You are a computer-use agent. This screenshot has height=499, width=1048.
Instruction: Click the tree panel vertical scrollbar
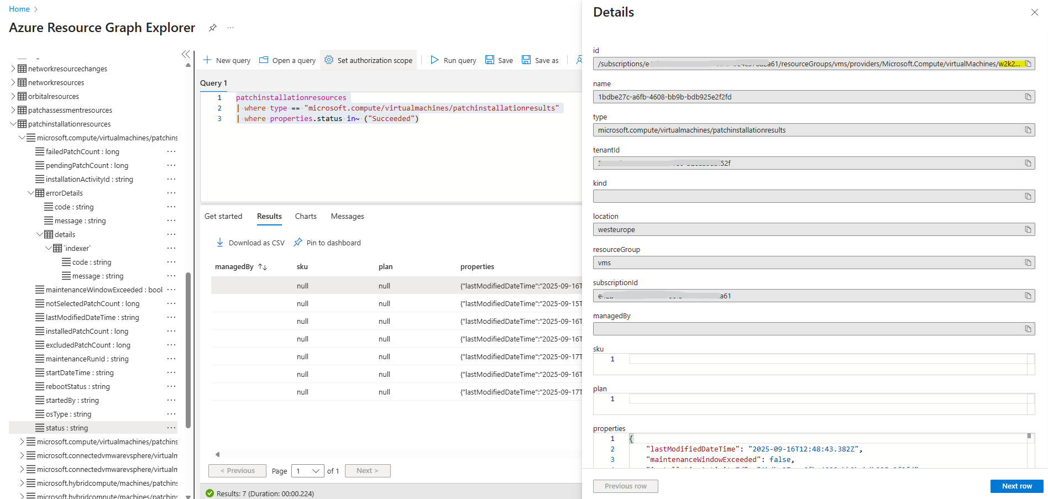pos(188,350)
